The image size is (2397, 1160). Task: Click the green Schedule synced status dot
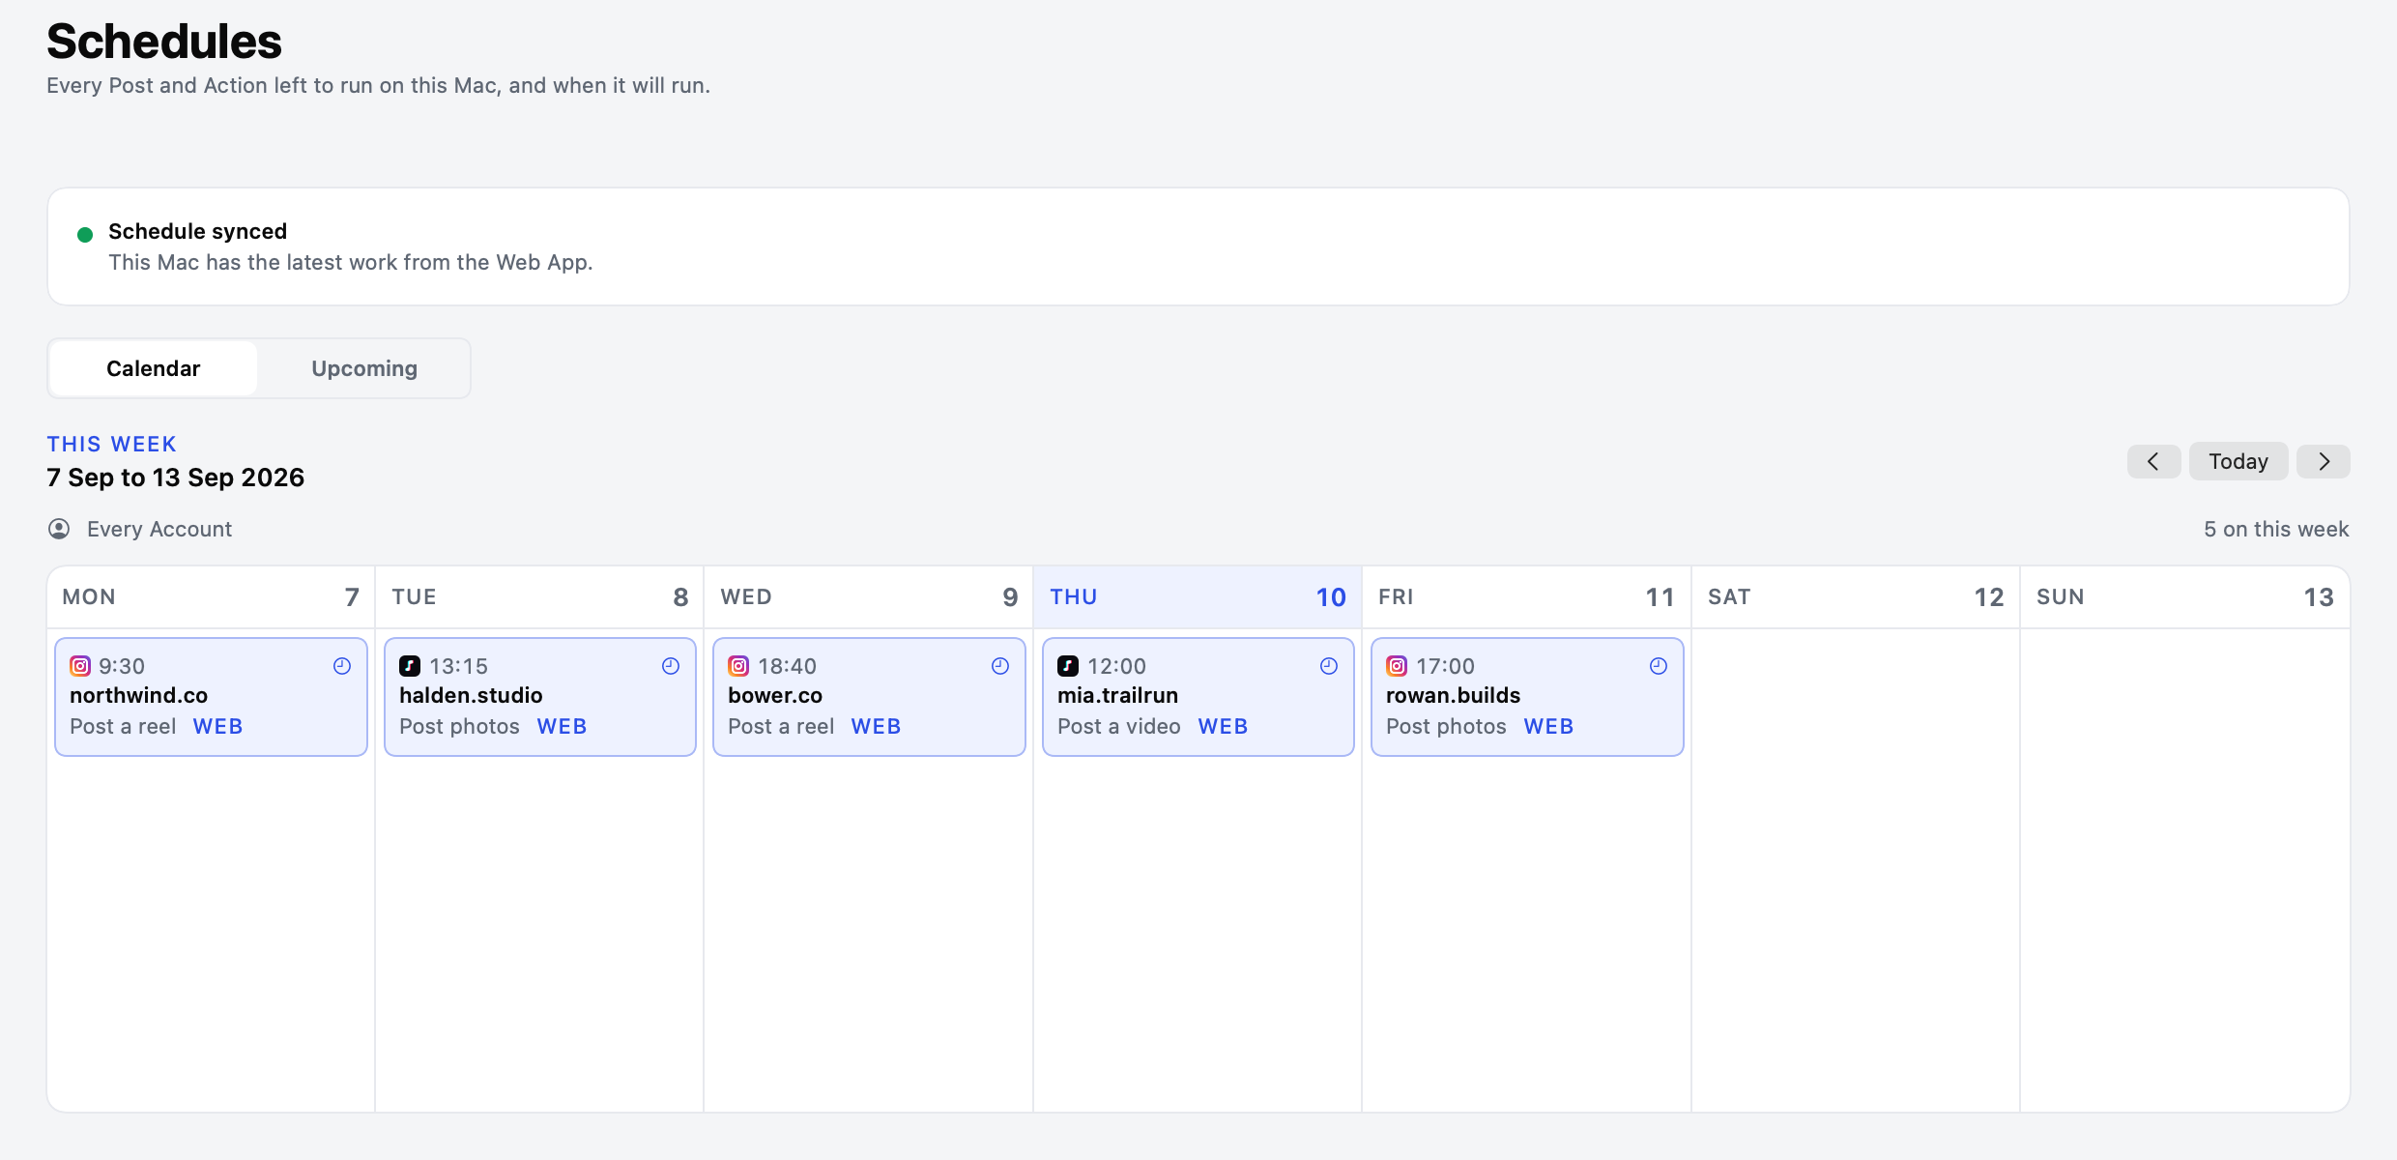point(85,234)
